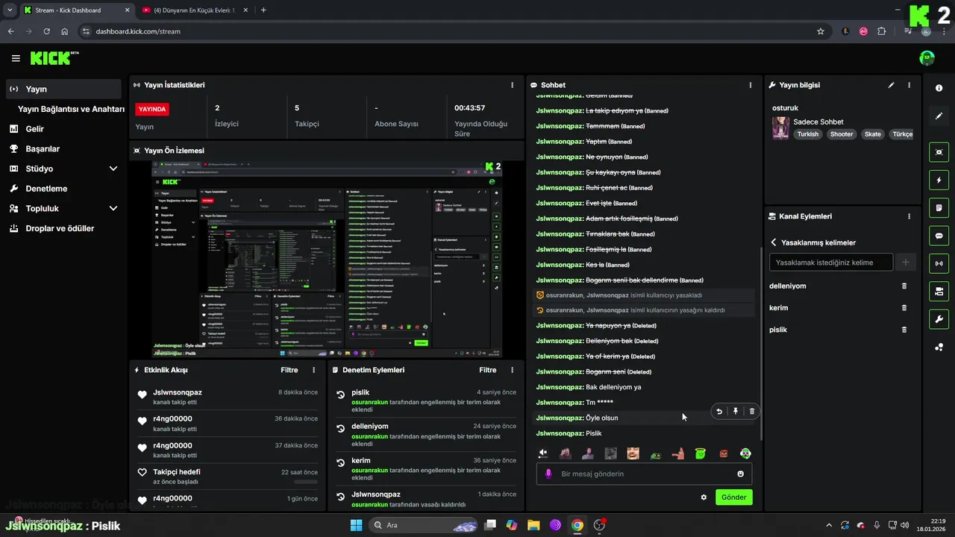Screen dimensions: 955x537
Task: Open chat settings gear icon
Action: (704, 497)
